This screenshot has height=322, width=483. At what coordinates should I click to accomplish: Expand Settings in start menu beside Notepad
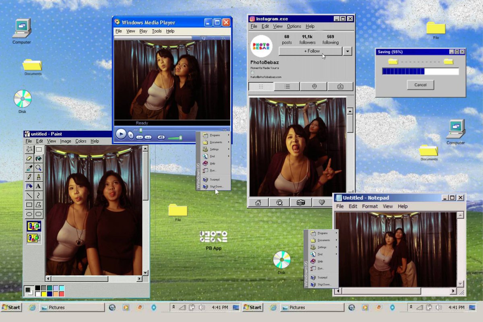click(x=324, y=247)
